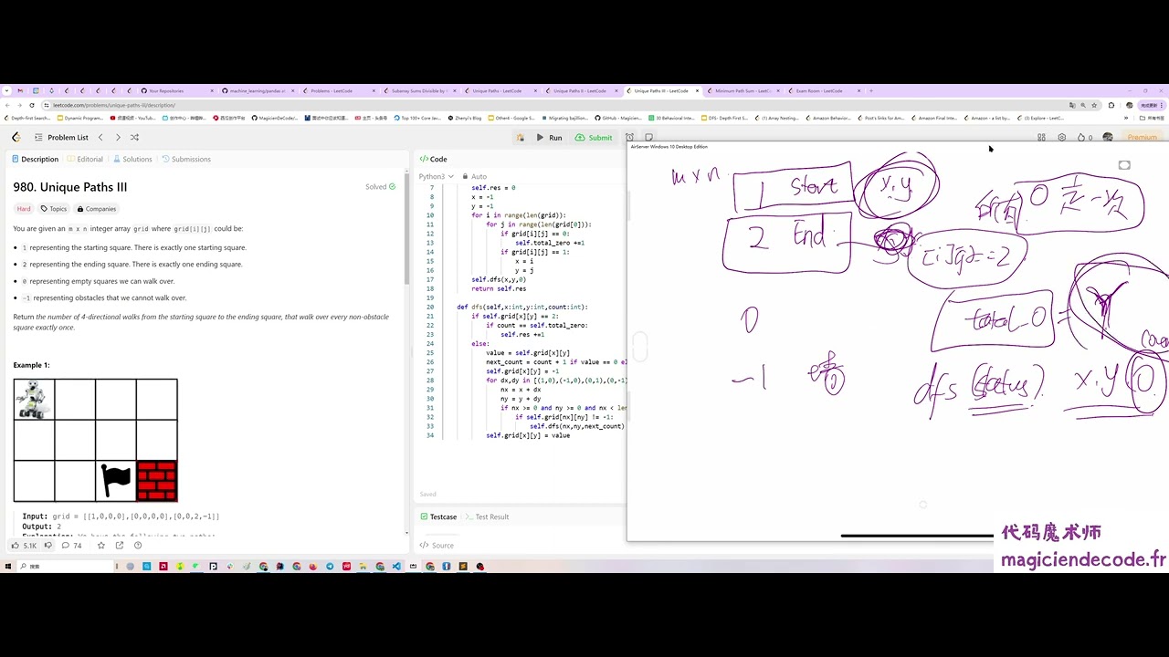Viewport: 1169px width, 657px height.
Task: Open the timer alarm clock icon
Action: [629, 138]
